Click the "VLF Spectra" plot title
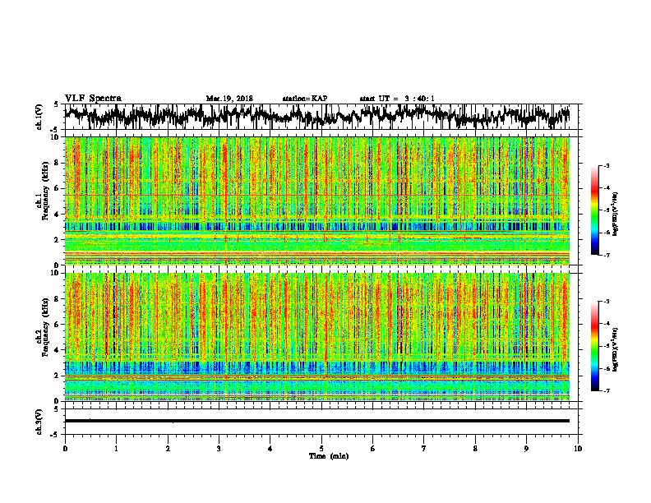Screen dimensions: 651x503 click(93, 99)
